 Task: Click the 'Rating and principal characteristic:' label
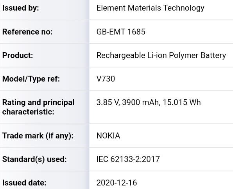[38, 107]
